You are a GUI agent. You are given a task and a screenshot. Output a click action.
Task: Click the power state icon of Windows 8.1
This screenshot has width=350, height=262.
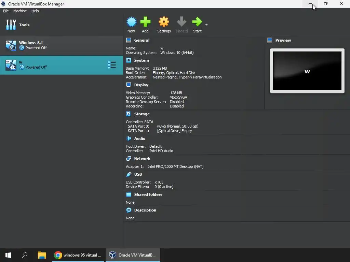pyautogui.click(x=22, y=48)
